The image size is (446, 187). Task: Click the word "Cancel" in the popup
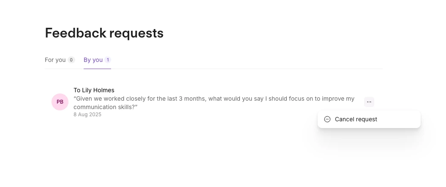[x=345, y=119]
